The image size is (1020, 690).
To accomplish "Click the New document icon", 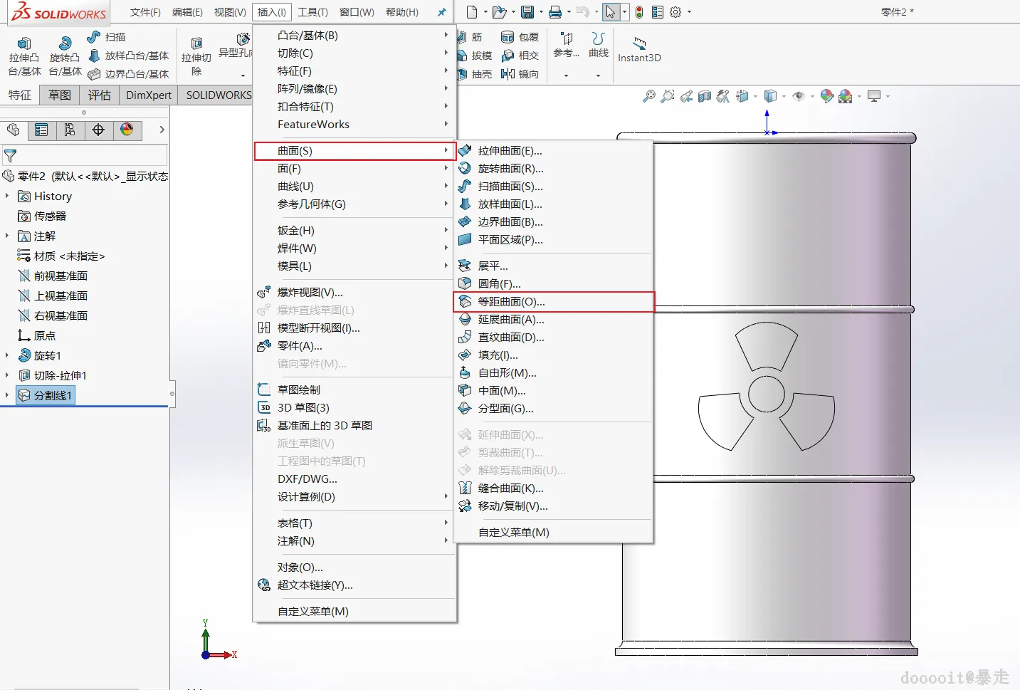I will (x=471, y=12).
